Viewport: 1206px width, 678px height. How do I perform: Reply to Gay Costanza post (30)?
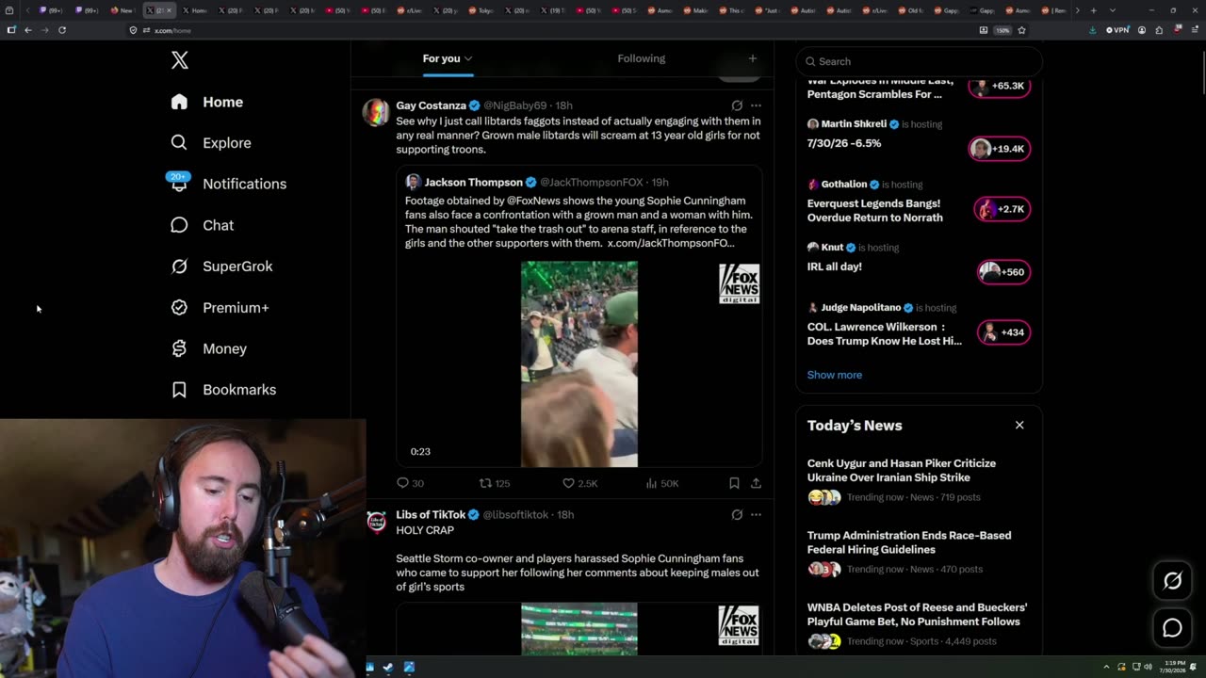click(x=410, y=483)
